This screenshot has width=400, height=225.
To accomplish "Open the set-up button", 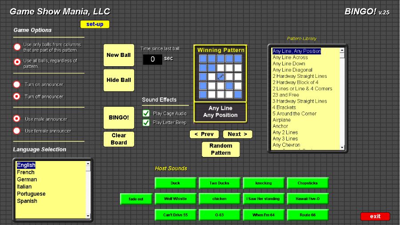I will (x=95, y=24).
